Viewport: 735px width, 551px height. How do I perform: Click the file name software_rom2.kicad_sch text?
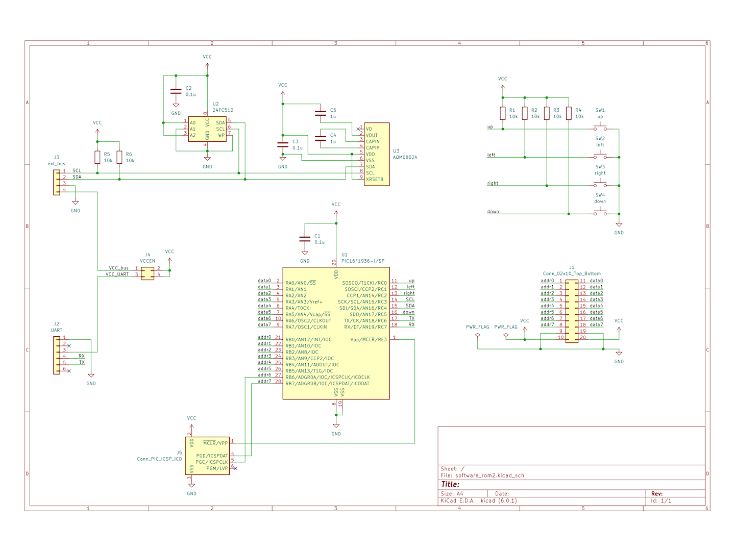click(489, 475)
